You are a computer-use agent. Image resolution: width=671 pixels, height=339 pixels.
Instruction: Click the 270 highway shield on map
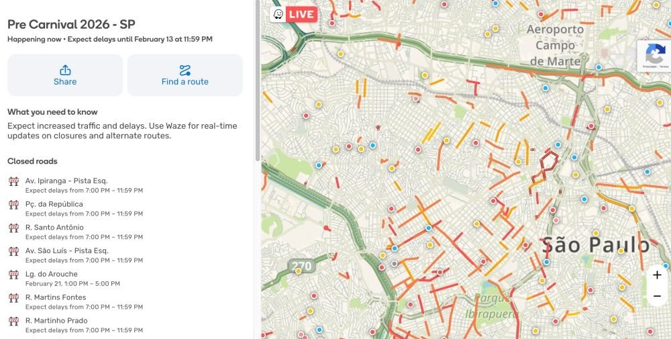[x=301, y=267]
